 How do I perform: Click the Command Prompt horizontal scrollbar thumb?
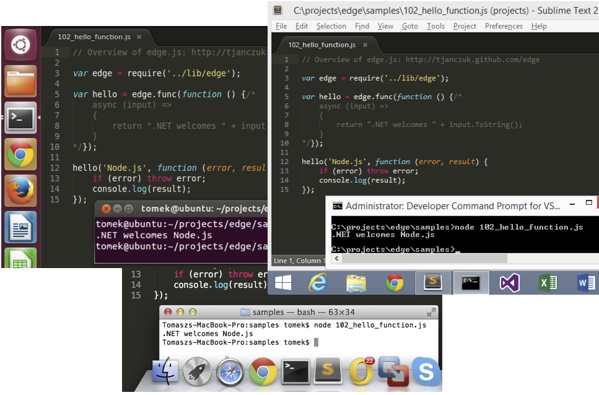[x=424, y=258]
